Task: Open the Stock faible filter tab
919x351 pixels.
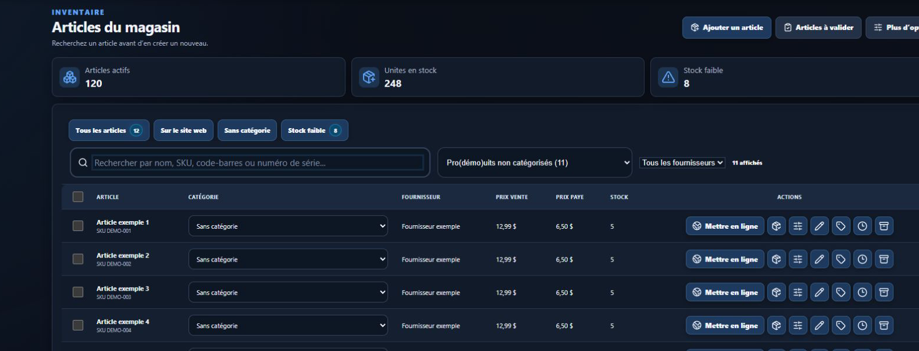Action: click(314, 130)
